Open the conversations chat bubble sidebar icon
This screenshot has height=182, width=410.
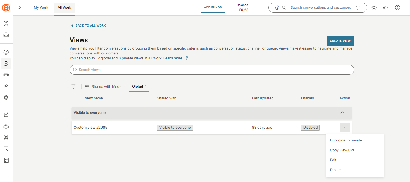coord(6,63)
